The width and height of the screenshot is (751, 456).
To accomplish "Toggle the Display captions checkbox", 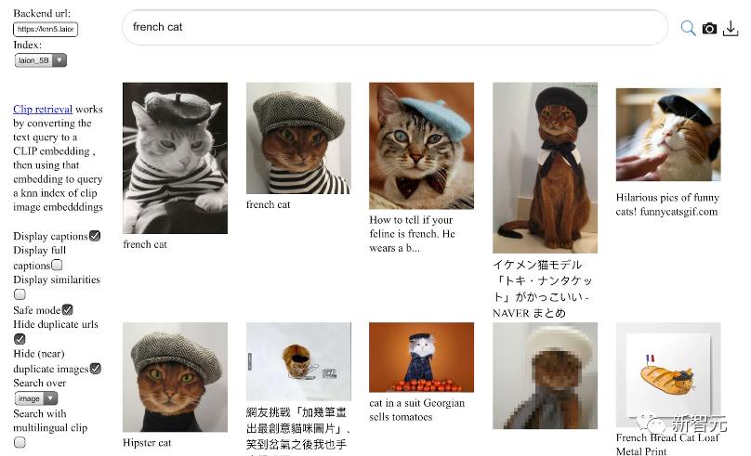I will 95,236.
